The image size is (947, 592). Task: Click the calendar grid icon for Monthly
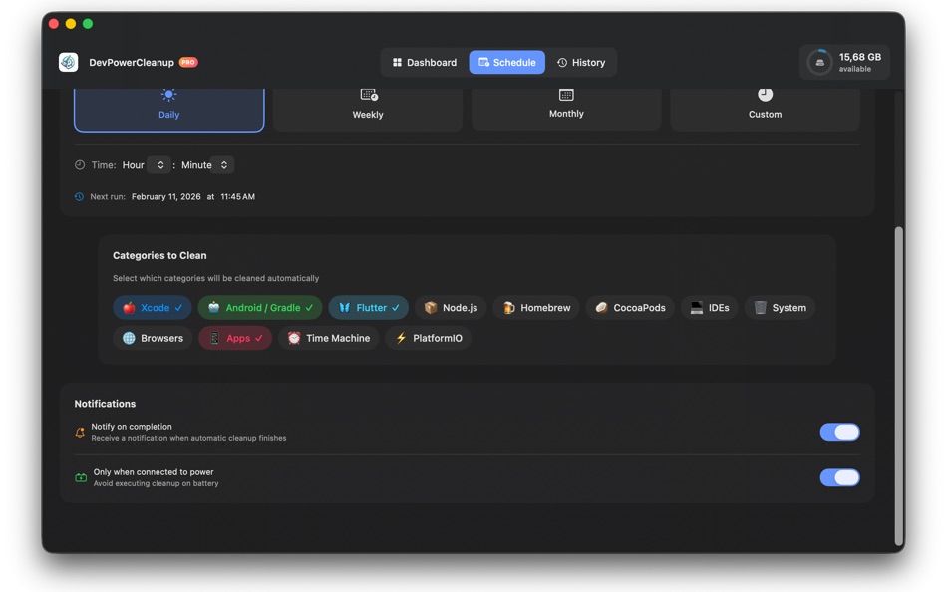click(x=566, y=95)
